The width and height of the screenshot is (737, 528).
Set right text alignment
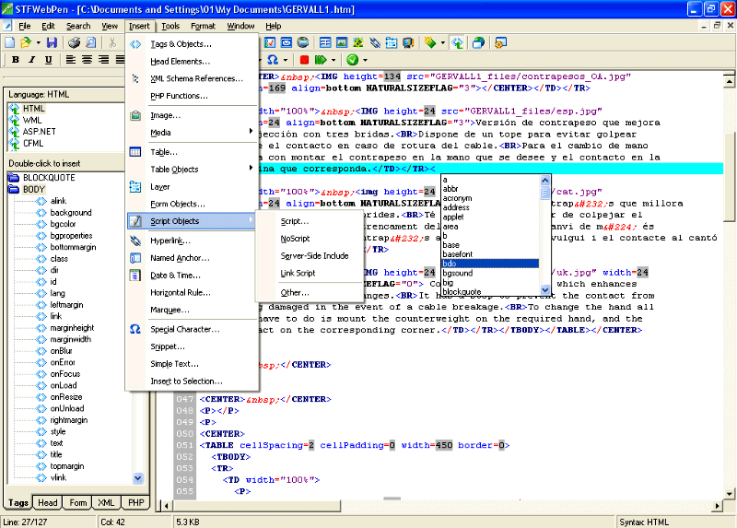(x=103, y=60)
